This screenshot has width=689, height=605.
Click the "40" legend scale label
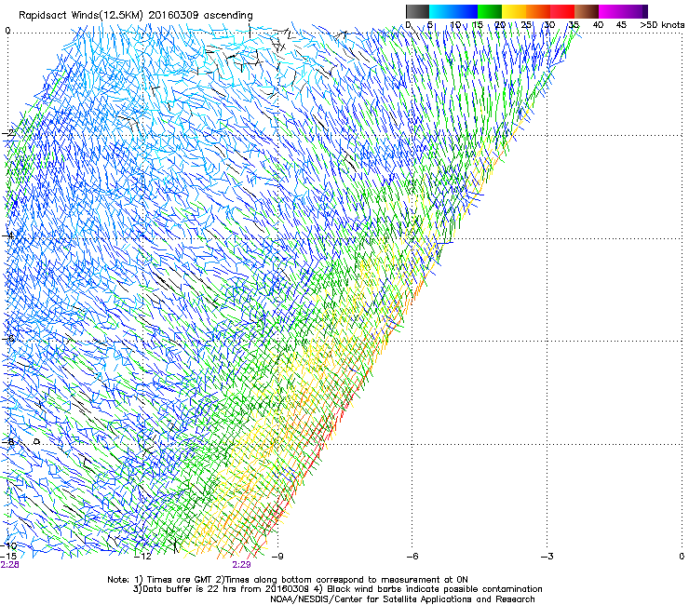pos(598,25)
